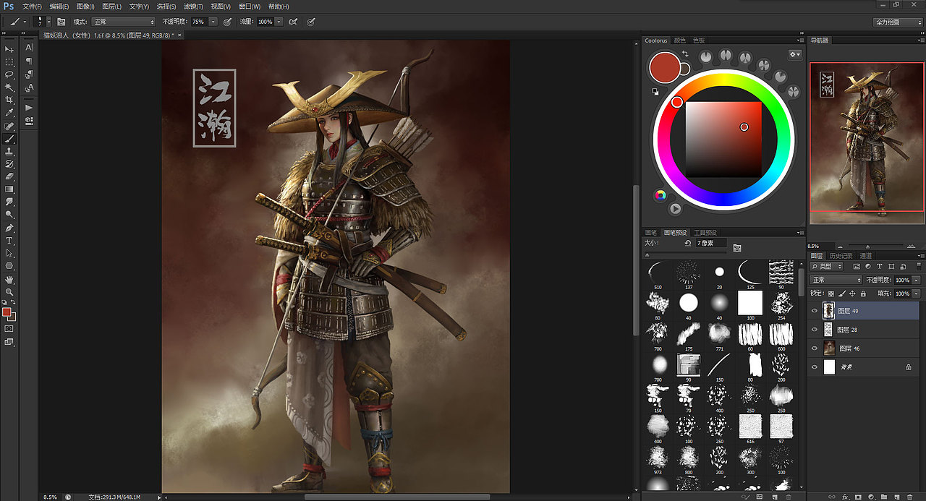Viewport: 926px width, 501px height.
Task: Select brush preset sized 771
Action: click(719, 335)
